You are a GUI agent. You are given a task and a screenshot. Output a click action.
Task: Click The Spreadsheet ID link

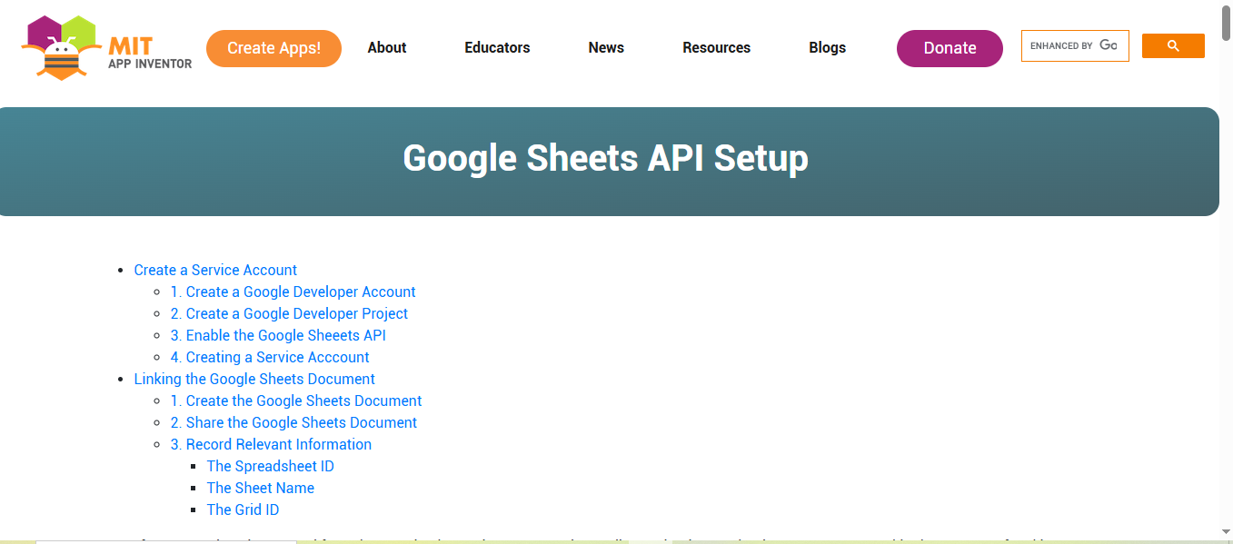[x=270, y=466]
